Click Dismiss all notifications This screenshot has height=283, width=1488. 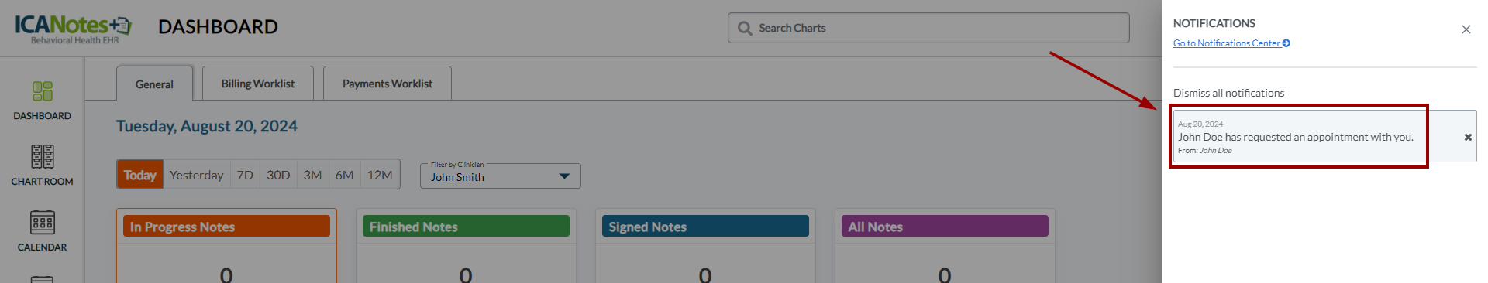pyautogui.click(x=1228, y=93)
